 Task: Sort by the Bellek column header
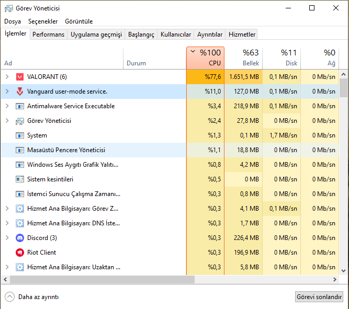pyautogui.click(x=243, y=58)
